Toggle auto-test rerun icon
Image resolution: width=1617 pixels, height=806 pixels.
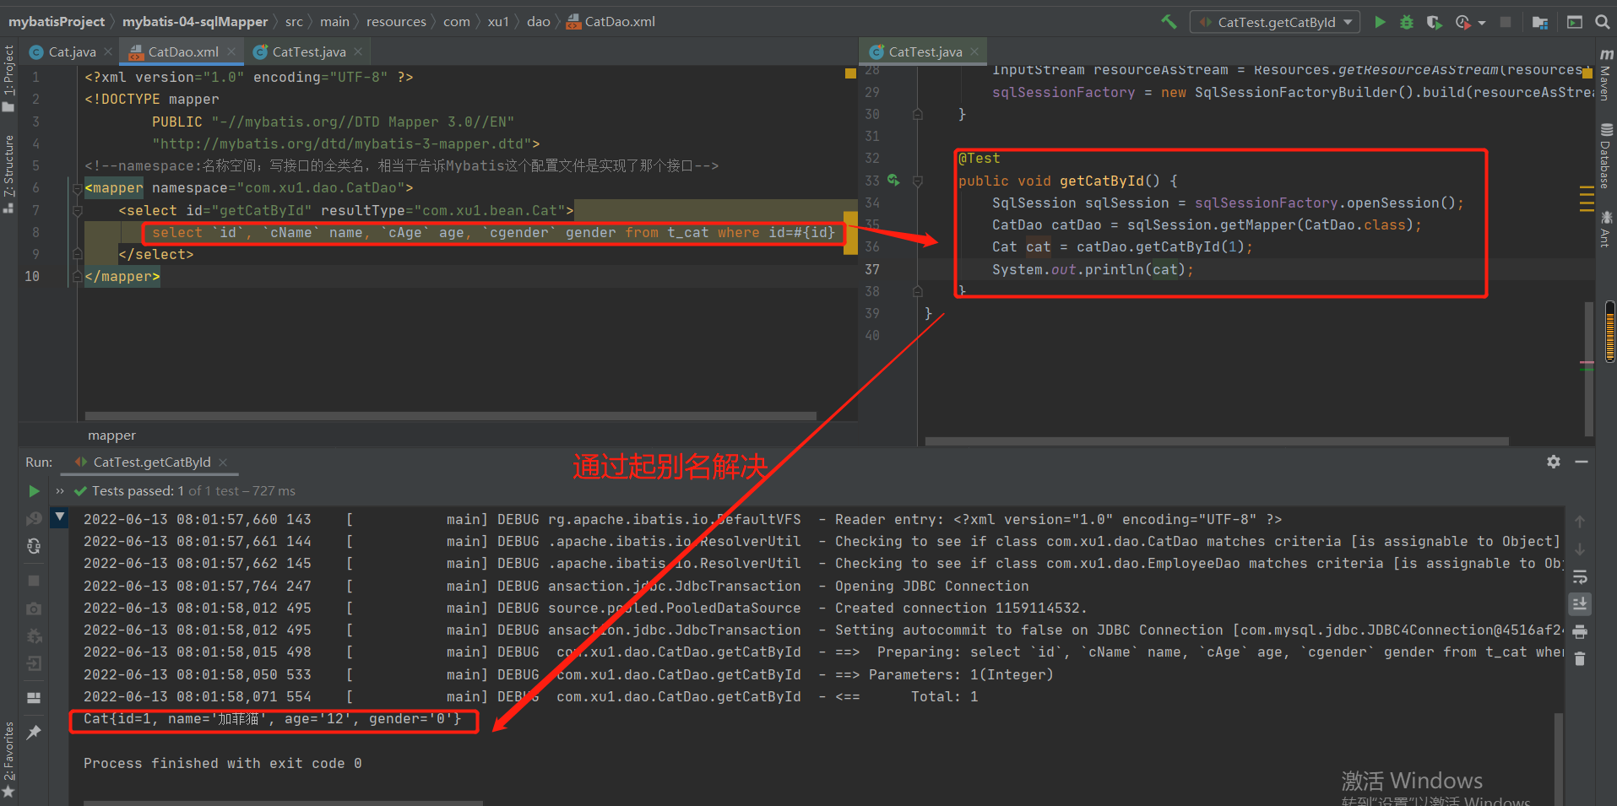[34, 547]
